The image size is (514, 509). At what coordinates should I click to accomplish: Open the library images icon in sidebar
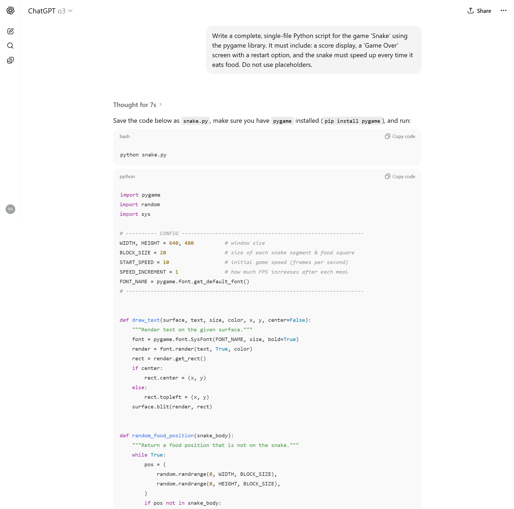(x=10, y=60)
